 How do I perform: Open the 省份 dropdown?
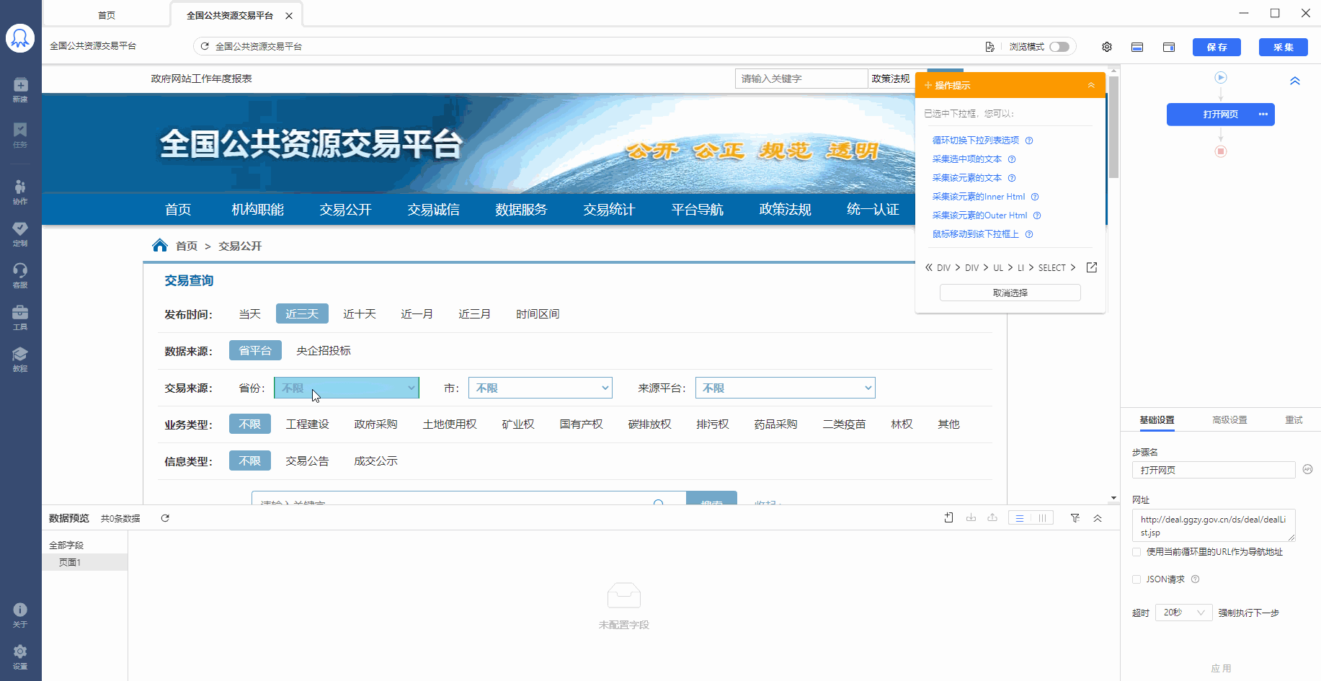point(347,388)
